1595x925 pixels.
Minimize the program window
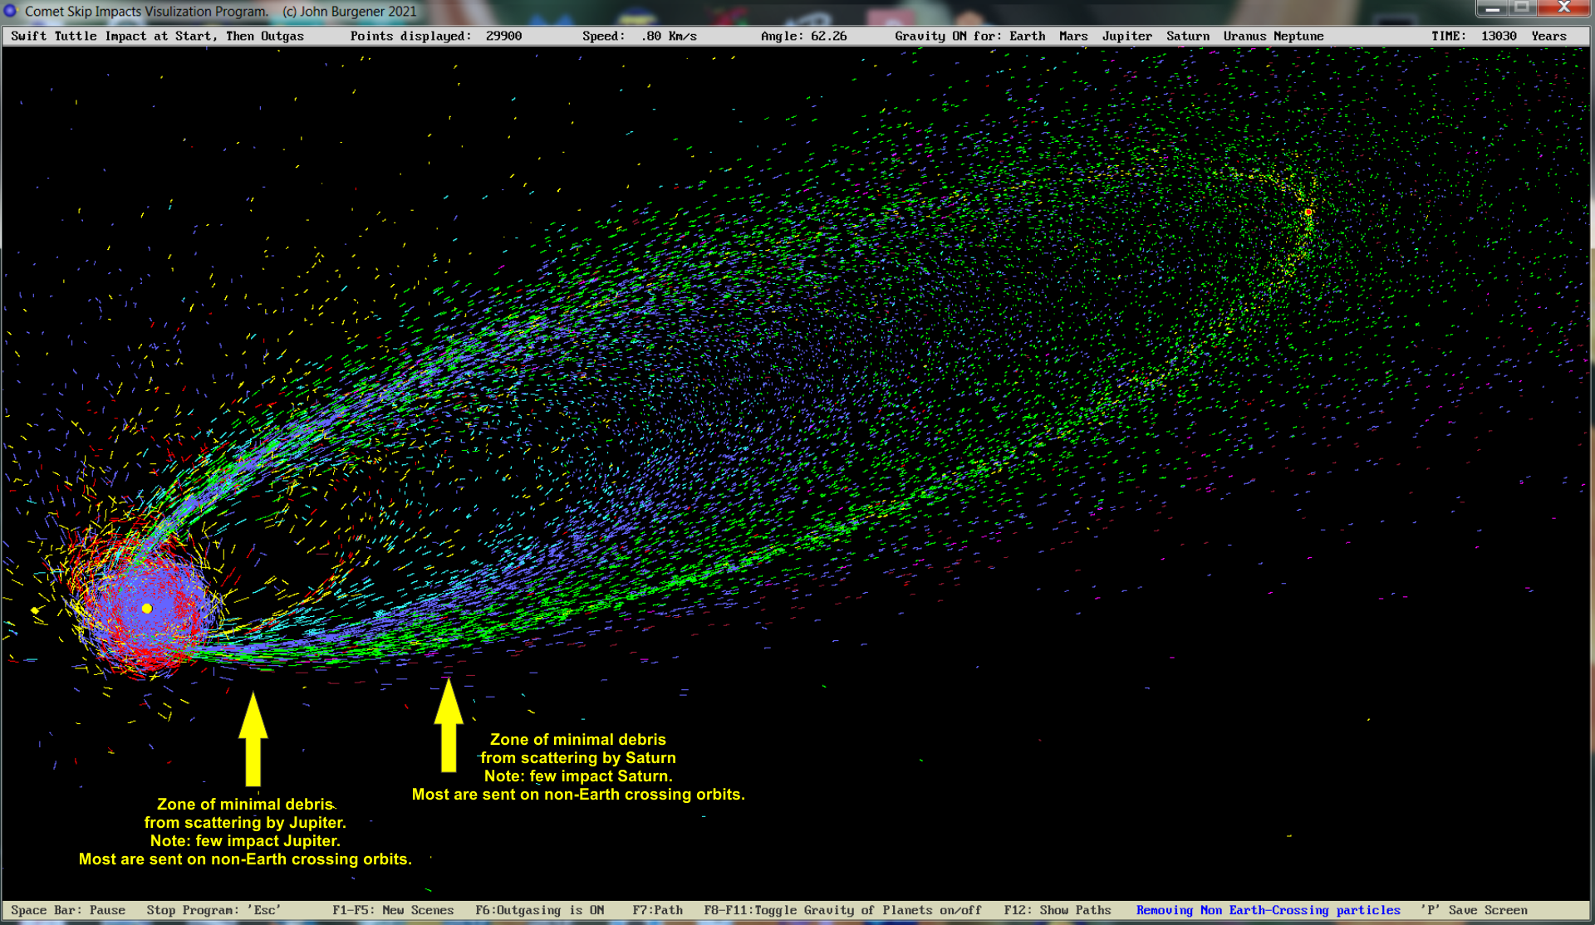[x=1492, y=8]
